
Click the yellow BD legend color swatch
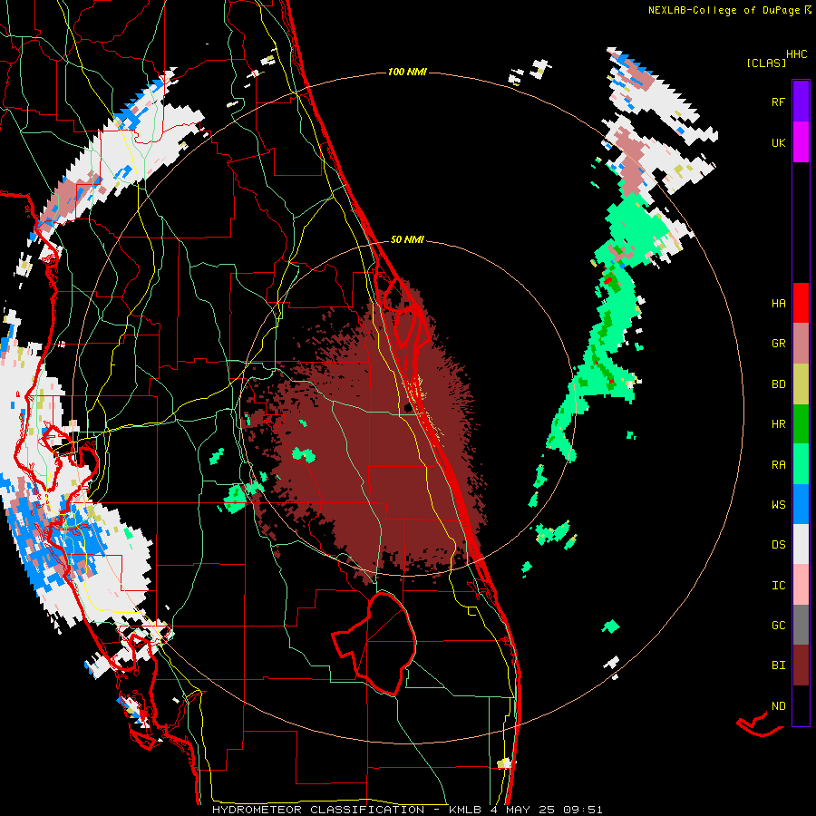(801, 384)
